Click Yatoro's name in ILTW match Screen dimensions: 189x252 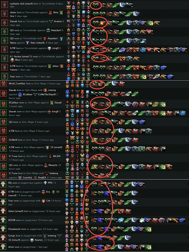(x=14, y=70)
